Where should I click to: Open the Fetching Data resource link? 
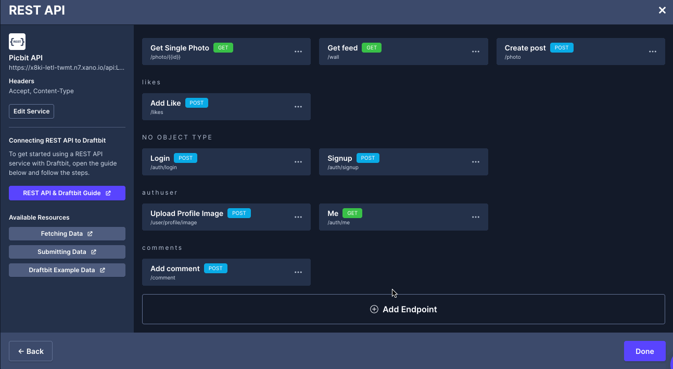pyautogui.click(x=67, y=234)
